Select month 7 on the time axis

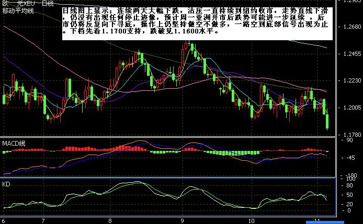pyautogui.click(x=43, y=221)
